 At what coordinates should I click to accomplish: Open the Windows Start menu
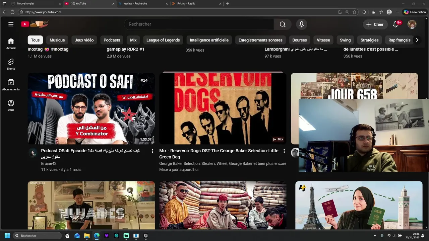pos(7,236)
